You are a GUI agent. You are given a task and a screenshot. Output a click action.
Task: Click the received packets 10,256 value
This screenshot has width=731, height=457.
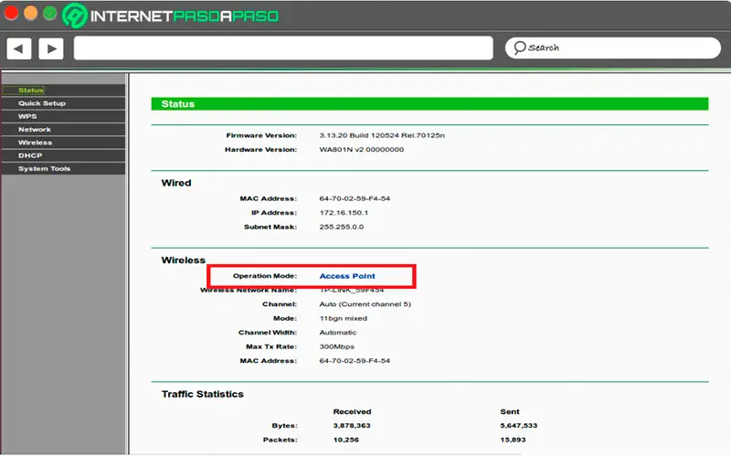[346, 440]
